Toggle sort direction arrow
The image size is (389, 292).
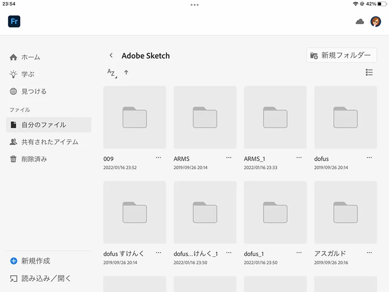tap(126, 73)
